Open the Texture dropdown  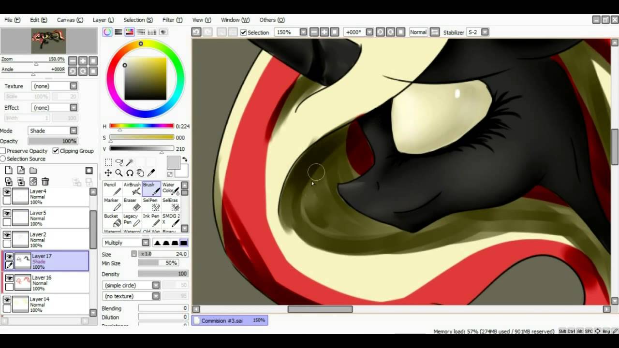55,86
